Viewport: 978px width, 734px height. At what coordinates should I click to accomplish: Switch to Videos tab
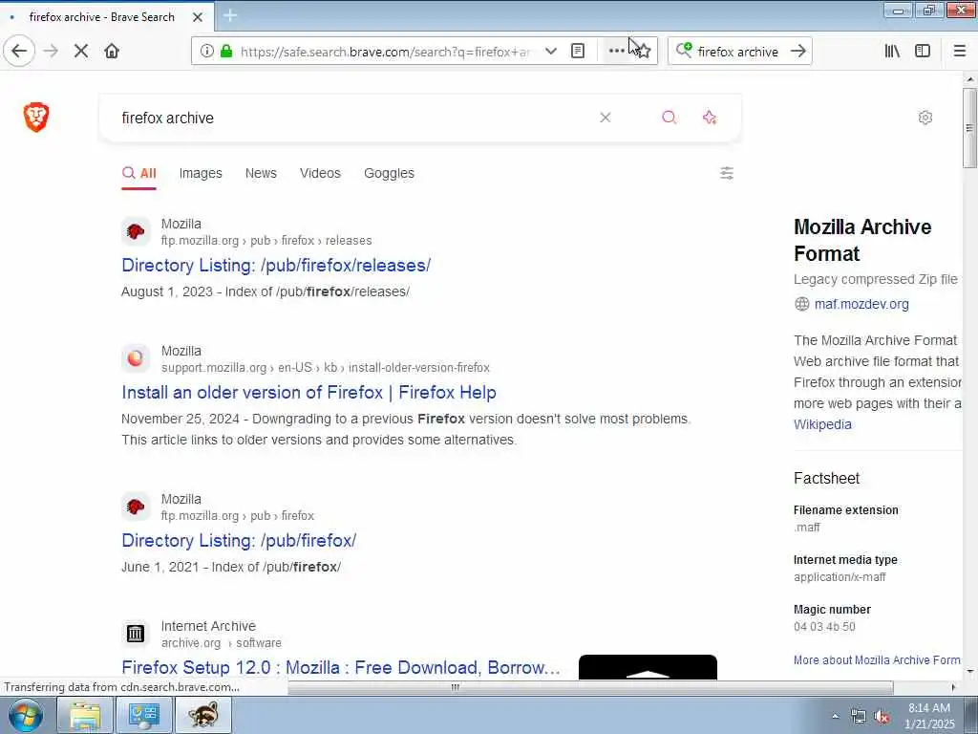pos(320,174)
